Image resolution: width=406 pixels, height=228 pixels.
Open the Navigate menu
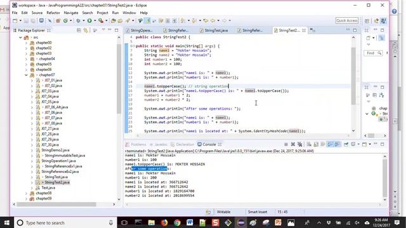click(71, 13)
